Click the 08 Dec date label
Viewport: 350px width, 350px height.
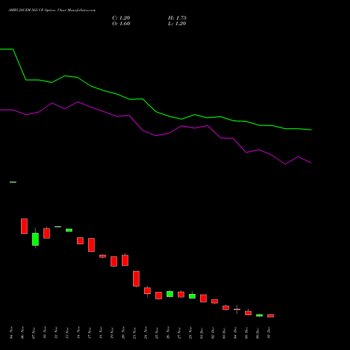(246, 332)
